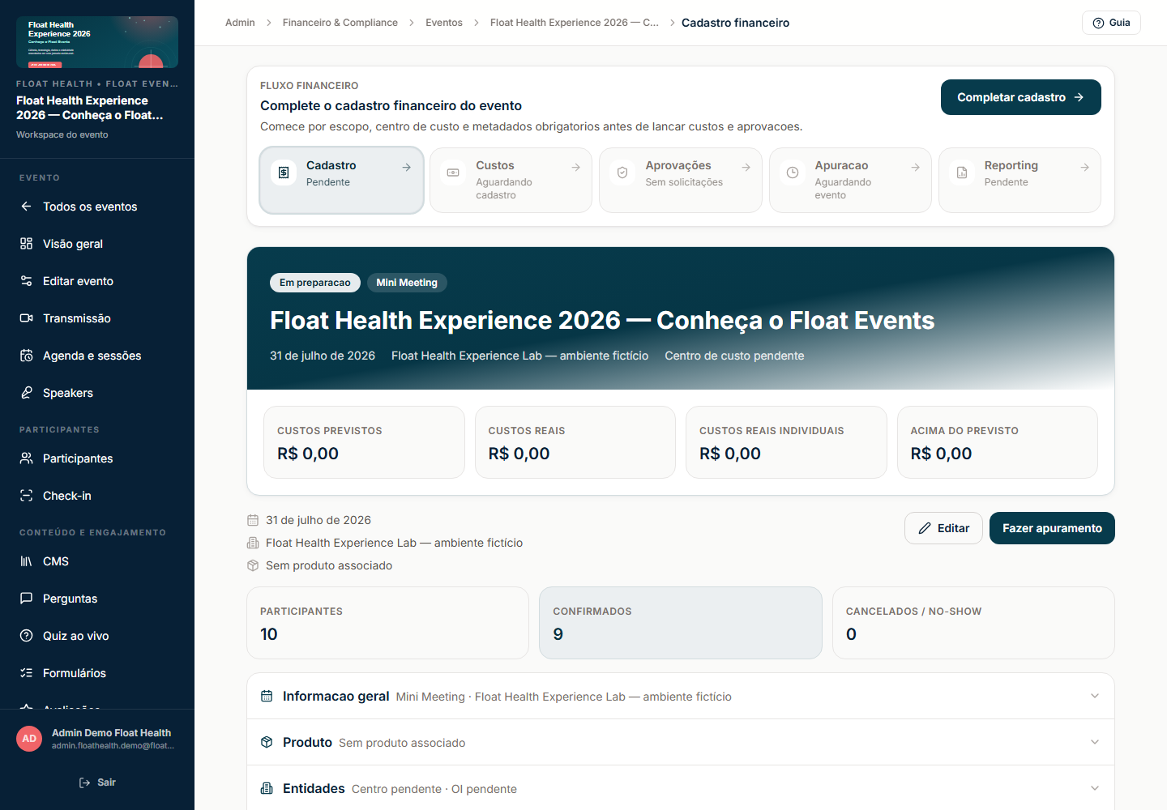Image resolution: width=1167 pixels, height=810 pixels.
Task: Open the CMS library icon
Action: 26,561
